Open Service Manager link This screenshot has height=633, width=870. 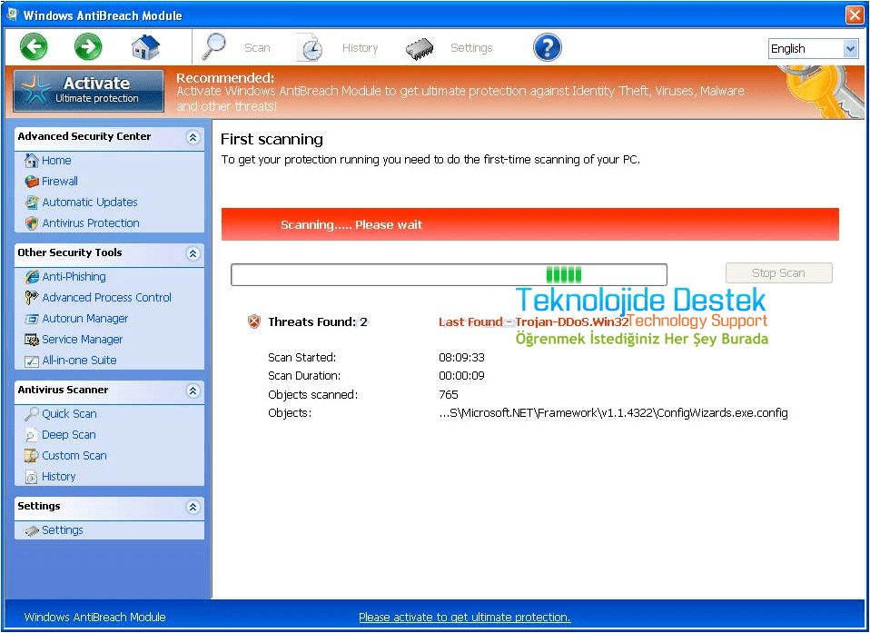[x=83, y=340]
